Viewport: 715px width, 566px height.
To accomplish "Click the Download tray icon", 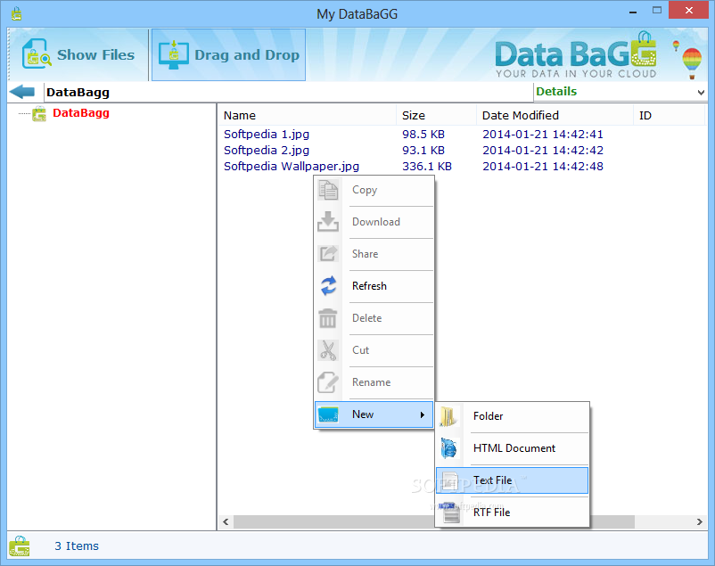I will pyautogui.click(x=328, y=222).
